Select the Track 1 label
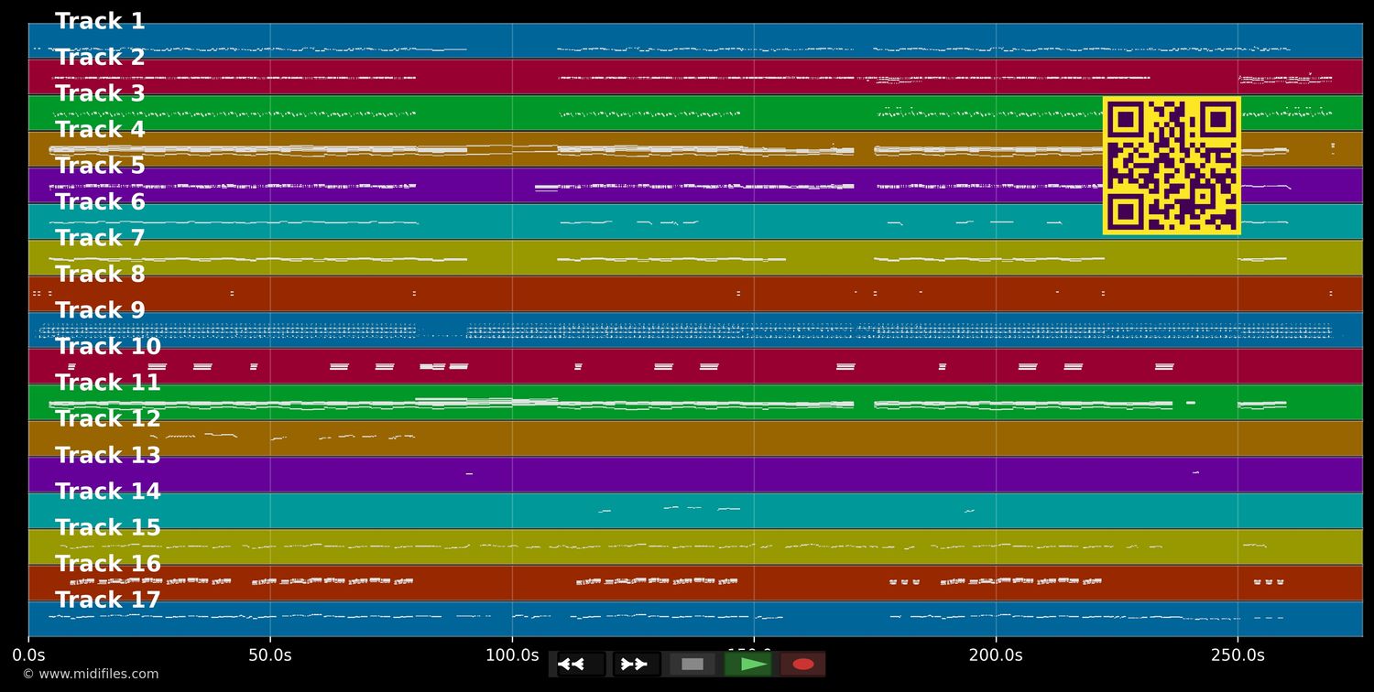 100,22
